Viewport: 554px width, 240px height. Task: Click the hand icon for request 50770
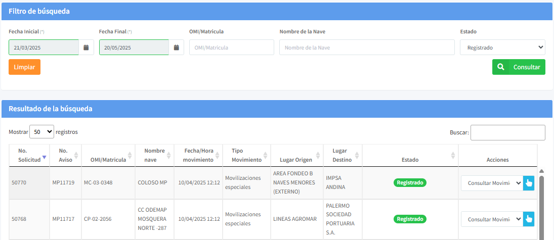coord(529,183)
